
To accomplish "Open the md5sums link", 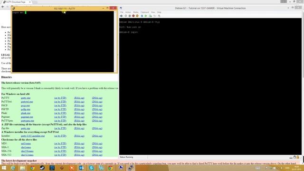I will pyautogui.click(x=26, y=143).
